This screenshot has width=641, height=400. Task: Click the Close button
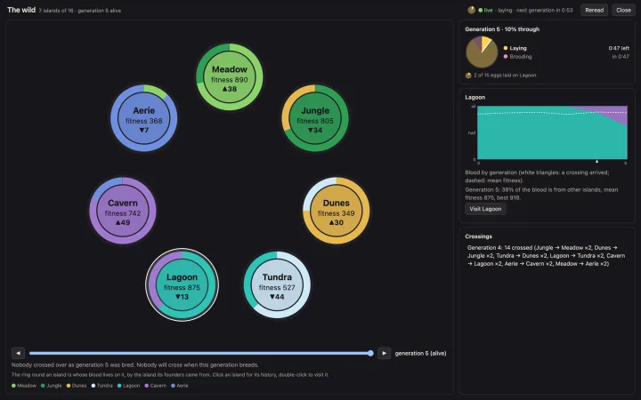tap(623, 10)
